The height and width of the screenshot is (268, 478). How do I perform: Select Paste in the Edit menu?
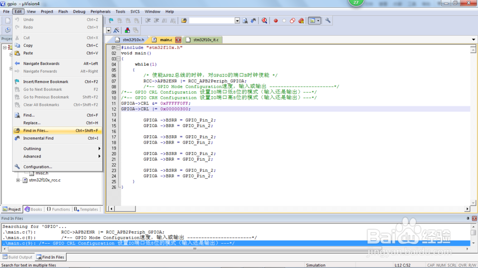point(58,53)
